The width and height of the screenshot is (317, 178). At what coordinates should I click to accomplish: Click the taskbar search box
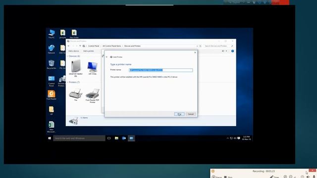(x=79, y=138)
